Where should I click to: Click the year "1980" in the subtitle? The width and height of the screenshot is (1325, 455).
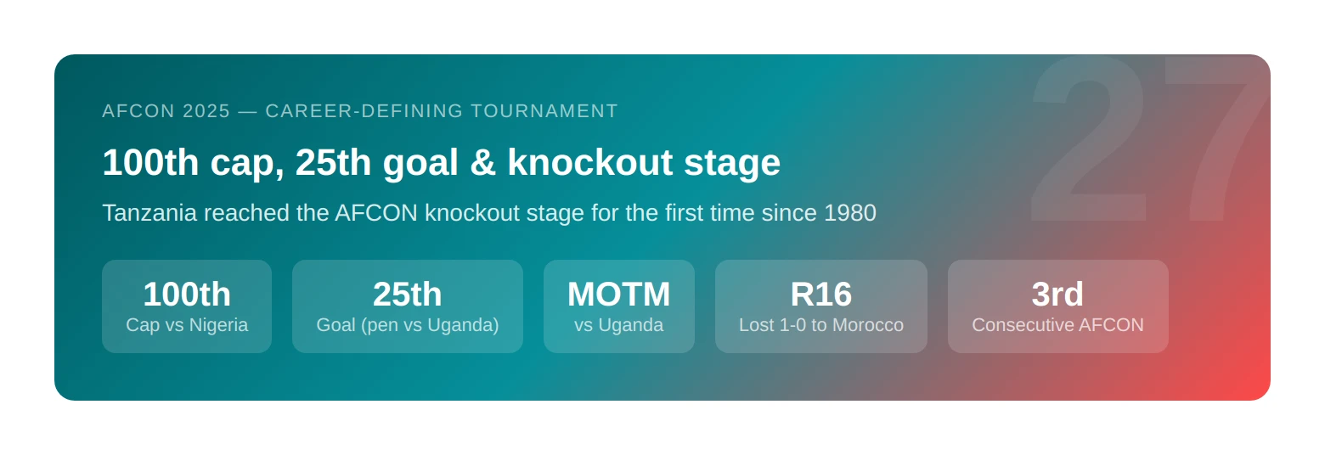(850, 213)
